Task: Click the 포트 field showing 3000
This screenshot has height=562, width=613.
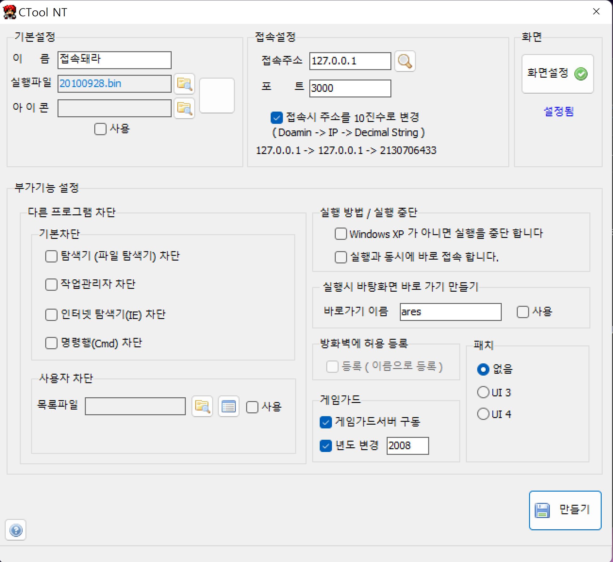Action: point(350,88)
